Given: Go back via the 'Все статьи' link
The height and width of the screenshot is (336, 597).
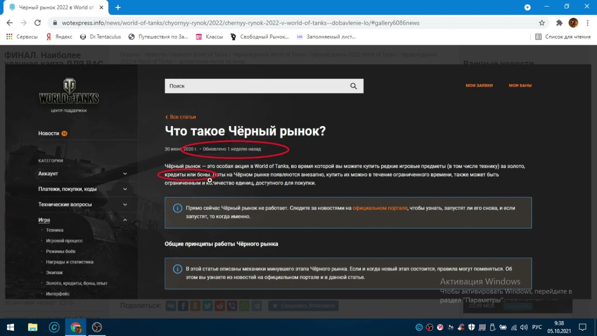Looking at the screenshot, I should (180, 117).
